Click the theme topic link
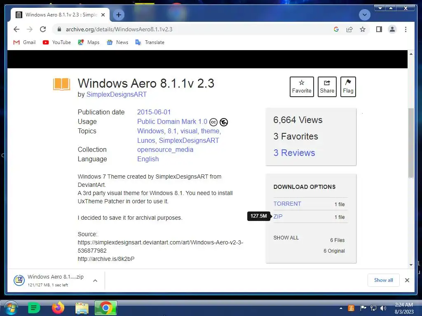Viewport: 422px width, 316px height. pos(210,131)
